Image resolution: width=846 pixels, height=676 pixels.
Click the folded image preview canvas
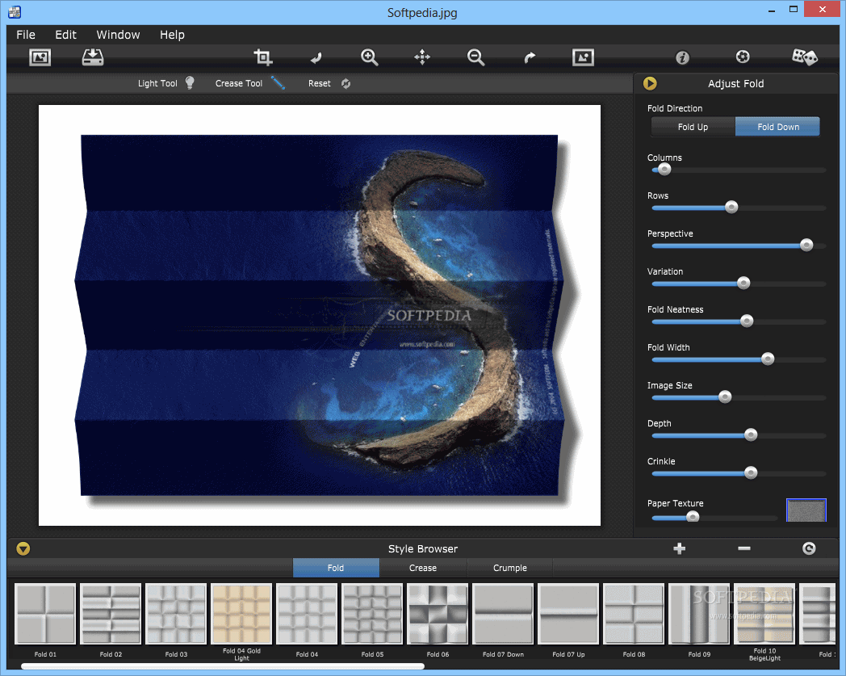coord(320,315)
